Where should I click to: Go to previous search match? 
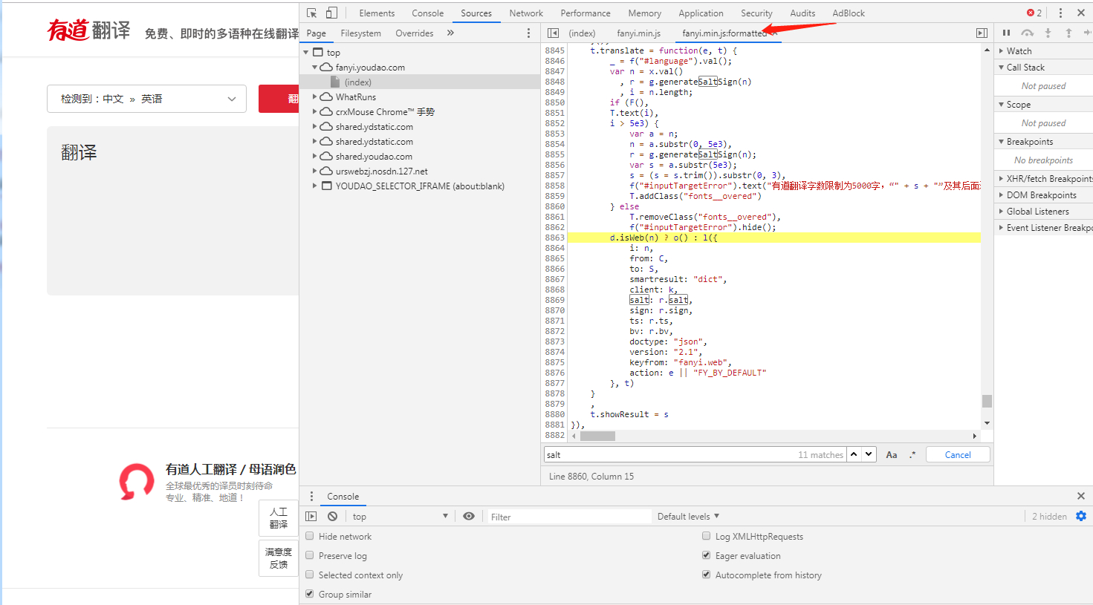854,454
